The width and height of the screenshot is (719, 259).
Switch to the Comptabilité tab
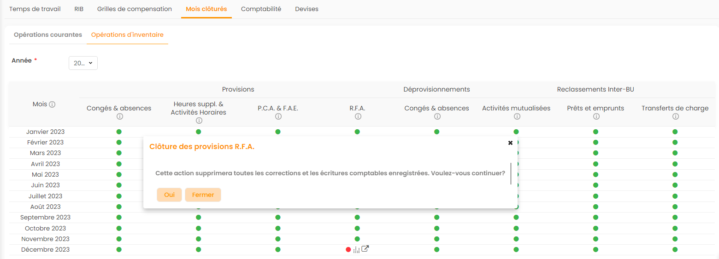coord(261,9)
